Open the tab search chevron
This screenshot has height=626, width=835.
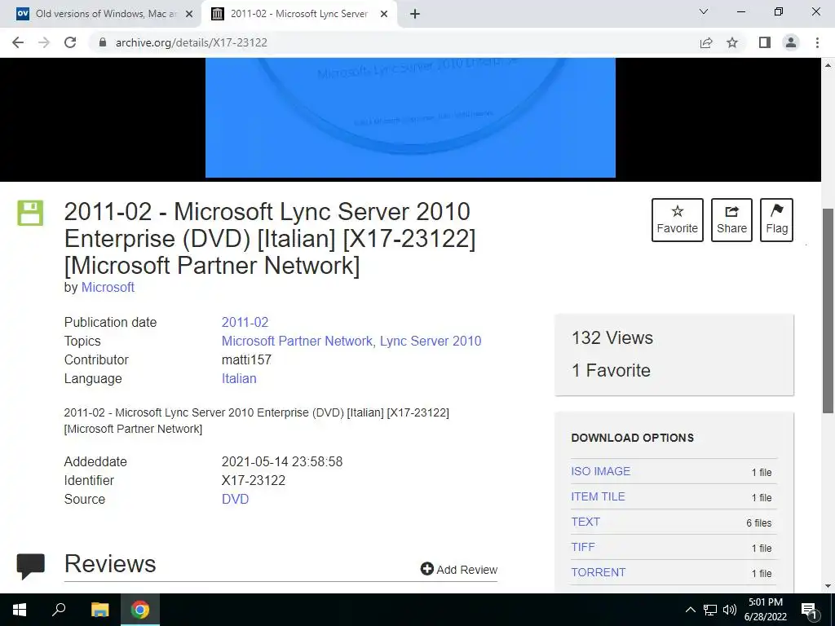point(703,11)
